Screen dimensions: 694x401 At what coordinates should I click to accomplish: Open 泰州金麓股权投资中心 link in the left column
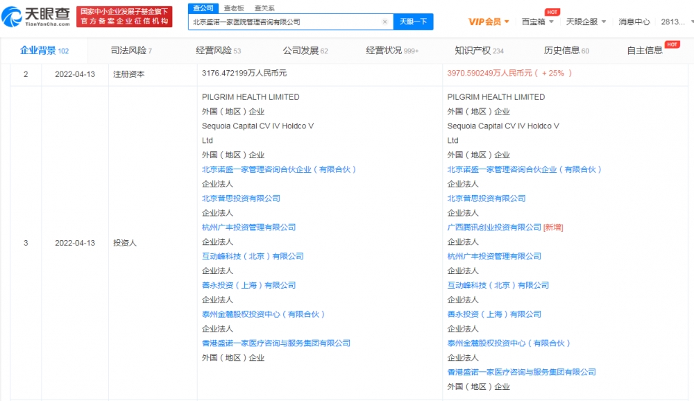click(x=263, y=314)
